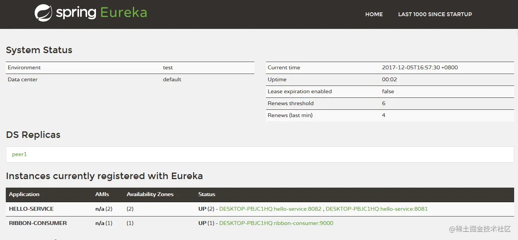This screenshot has width=518, height=240.
Task: Select the Environment label cell
Action: [24, 67]
